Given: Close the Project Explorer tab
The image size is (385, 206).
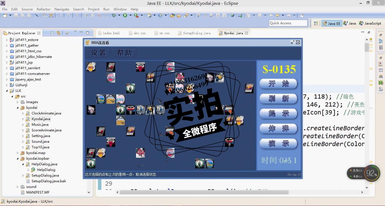Looking at the screenshot, I should [x=39, y=33].
